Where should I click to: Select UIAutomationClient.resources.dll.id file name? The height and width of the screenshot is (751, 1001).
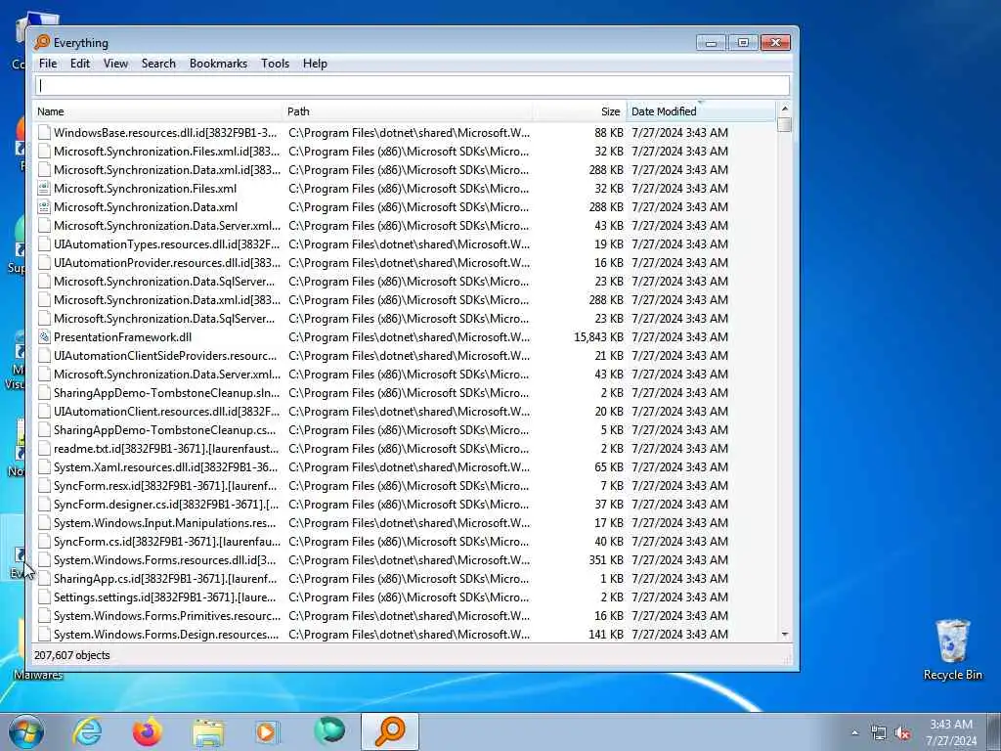(166, 412)
